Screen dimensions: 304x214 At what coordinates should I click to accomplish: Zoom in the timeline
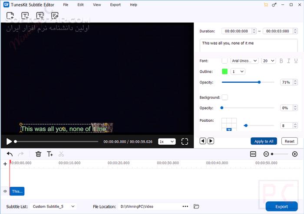click(x=295, y=154)
